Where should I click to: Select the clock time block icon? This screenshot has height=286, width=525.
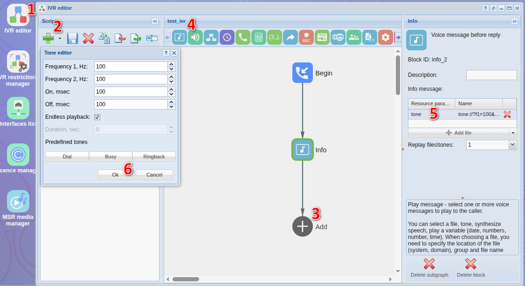[227, 37]
